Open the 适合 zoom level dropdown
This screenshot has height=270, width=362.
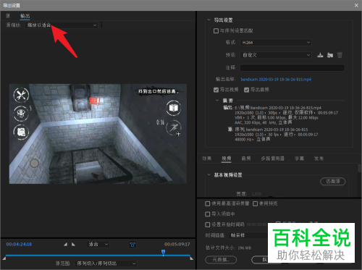tap(98, 245)
